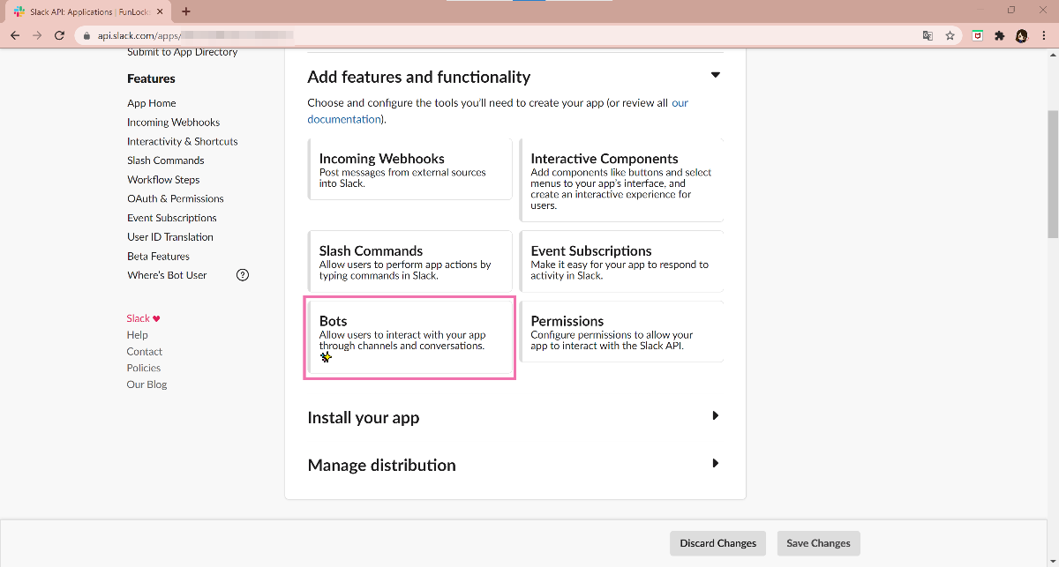Select the Incoming Webhooks feature card
The width and height of the screenshot is (1059, 567).
click(x=409, y=168)
